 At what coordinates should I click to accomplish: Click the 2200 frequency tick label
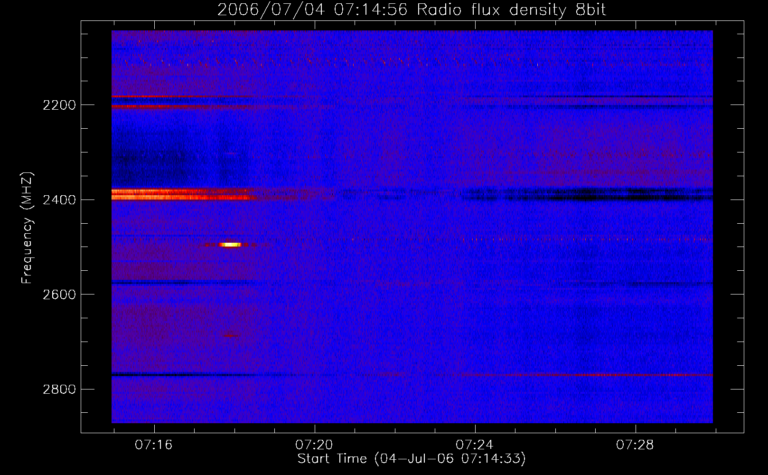pos(59,105)
